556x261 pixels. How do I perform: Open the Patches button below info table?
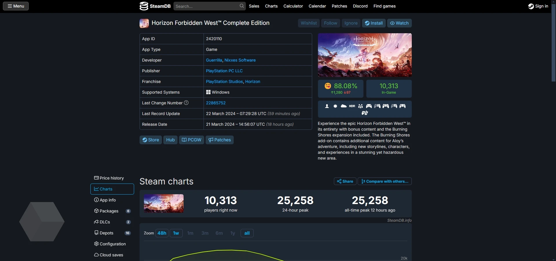(220, 140)
